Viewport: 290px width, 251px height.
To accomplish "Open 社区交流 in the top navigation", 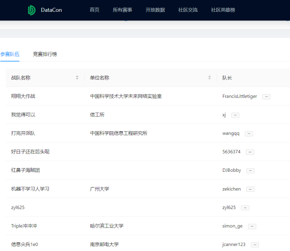I will (188, 10).
